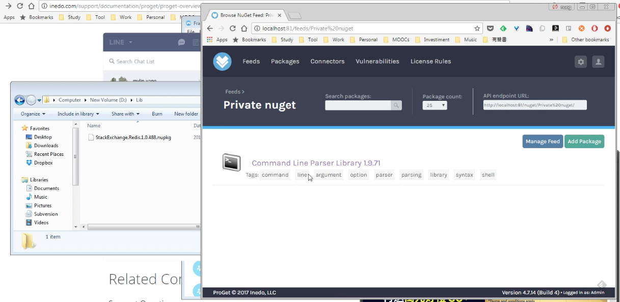The height and width of the screenshot is (302, 620).
Task: Go to Connectors in ProGet navigation
Action: click(x=328, y=62)
